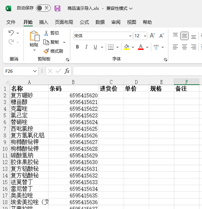Select the 帮助 tab
This screenshot has height=209, width=202.
coord(147,22)
